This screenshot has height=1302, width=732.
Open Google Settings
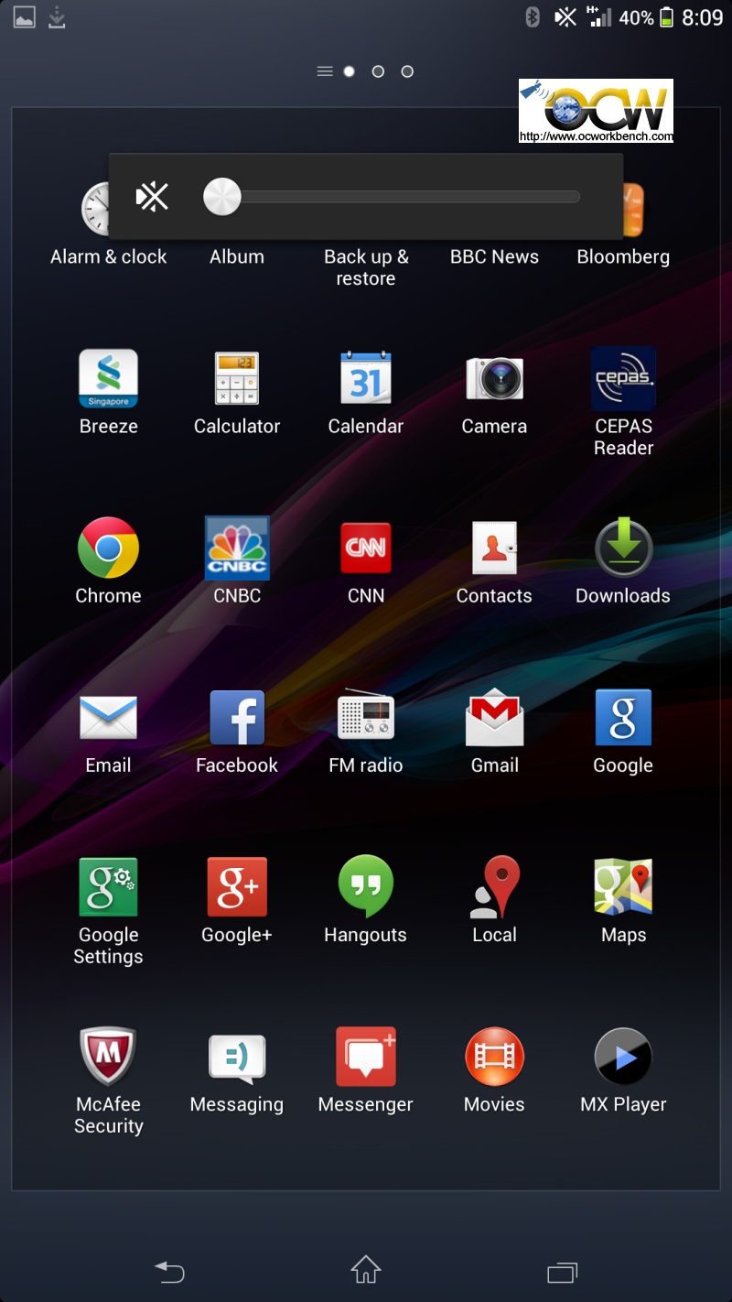click(x=108, y=887)
